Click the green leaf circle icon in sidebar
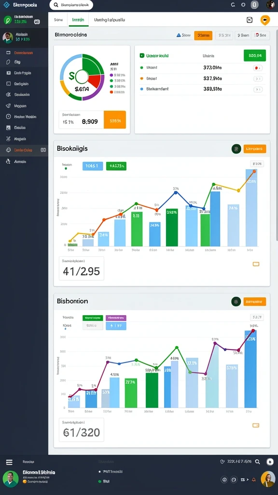 tap(7, 20)
